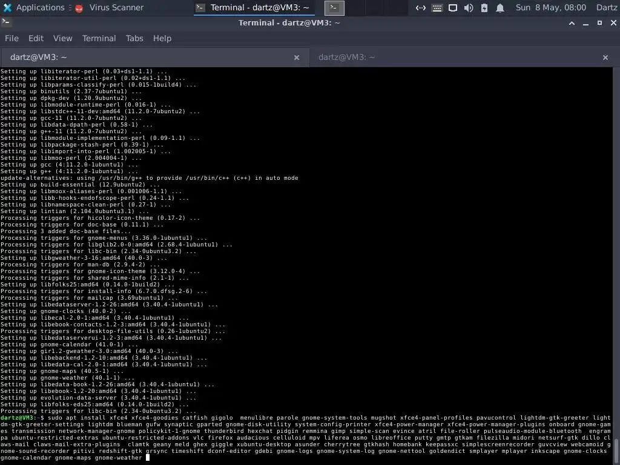Click the terminal cursor after gnome-weather
This screenshot has width=620, height=465.
point(148,458)
